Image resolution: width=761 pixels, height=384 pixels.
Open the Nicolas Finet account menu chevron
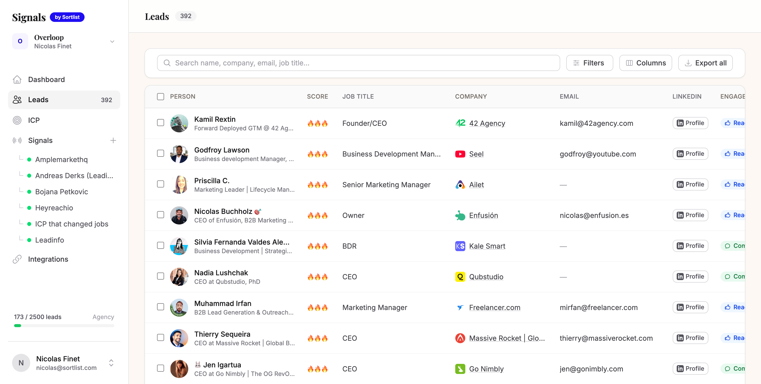pyautogui.click(x=111, y=363)
